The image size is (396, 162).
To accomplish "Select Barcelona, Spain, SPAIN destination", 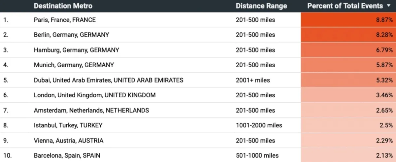I will click(67, 155).
